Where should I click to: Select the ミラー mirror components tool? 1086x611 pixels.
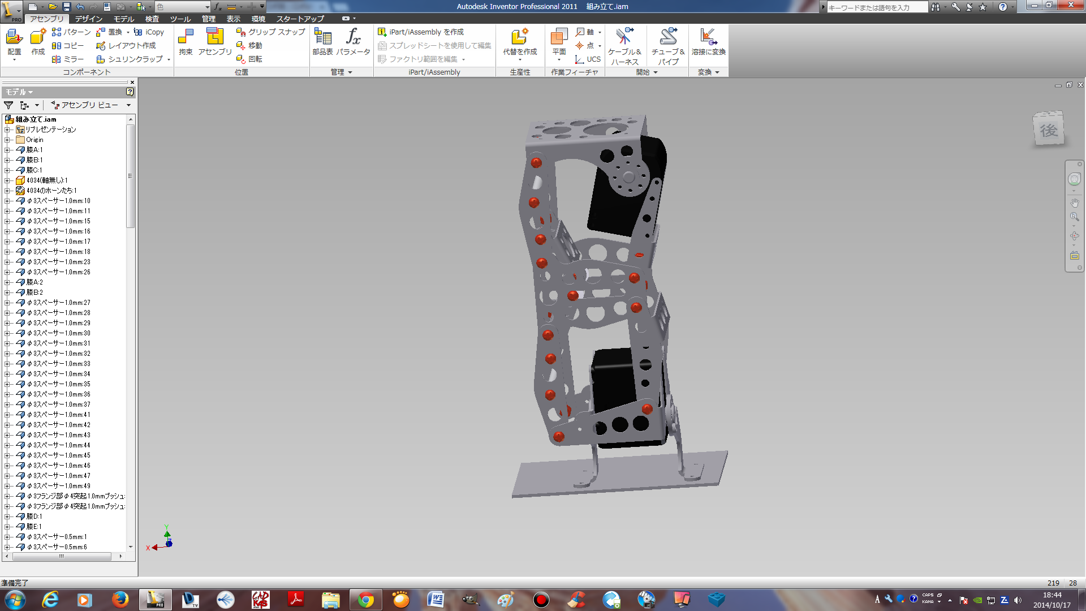(67, 59)
